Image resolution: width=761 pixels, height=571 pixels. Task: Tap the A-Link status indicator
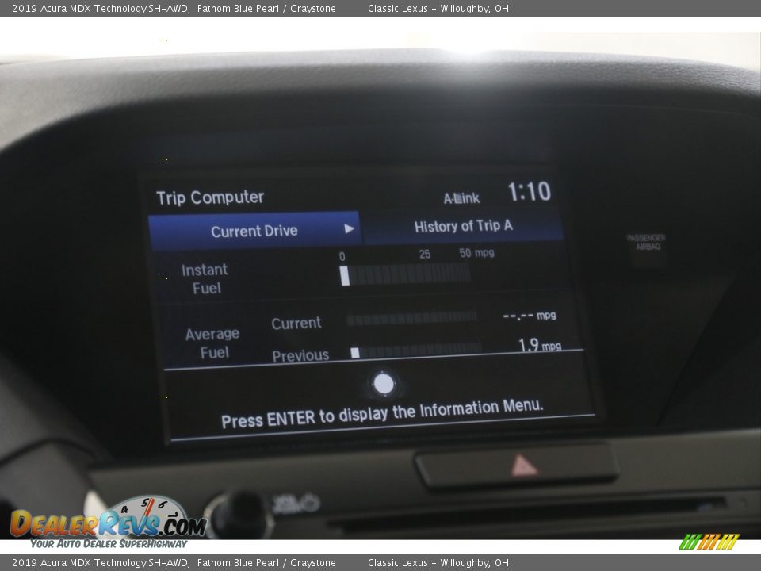[461, 198]
